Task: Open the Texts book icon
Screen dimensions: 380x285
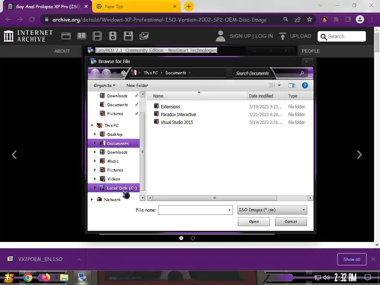Action: click(81, 36)
